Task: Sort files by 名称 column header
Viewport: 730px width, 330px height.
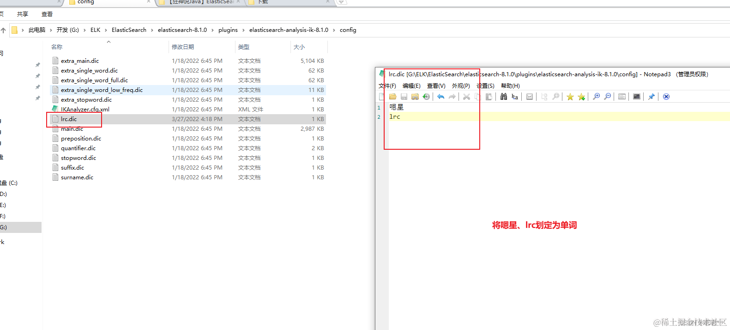Action: [x=57, y=47]
